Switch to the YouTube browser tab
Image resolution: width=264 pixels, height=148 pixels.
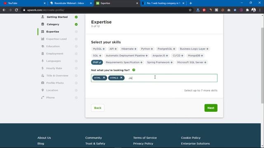click(24, 3)
